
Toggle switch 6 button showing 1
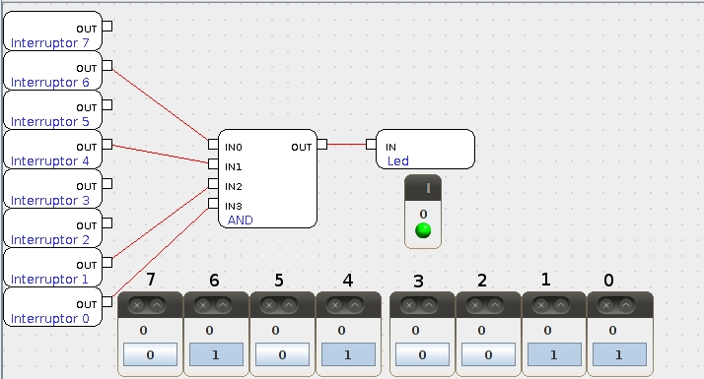(x=216, y=354)
